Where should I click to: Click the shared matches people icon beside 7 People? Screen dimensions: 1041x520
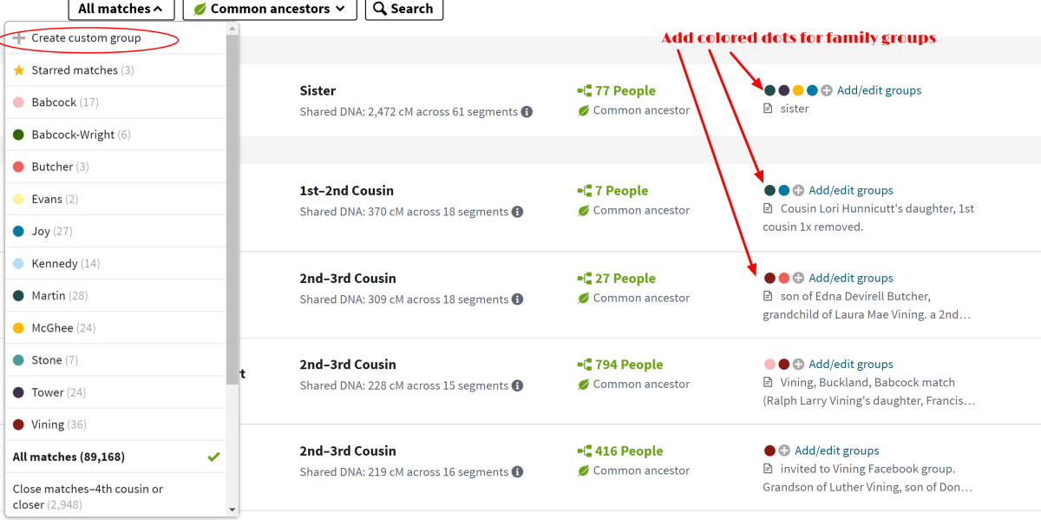[x=585, y=190]
